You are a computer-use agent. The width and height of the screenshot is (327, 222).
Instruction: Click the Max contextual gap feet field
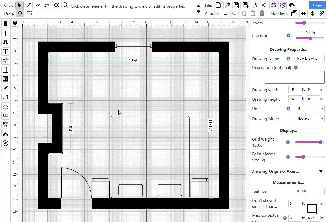click(x=295, y=218)
